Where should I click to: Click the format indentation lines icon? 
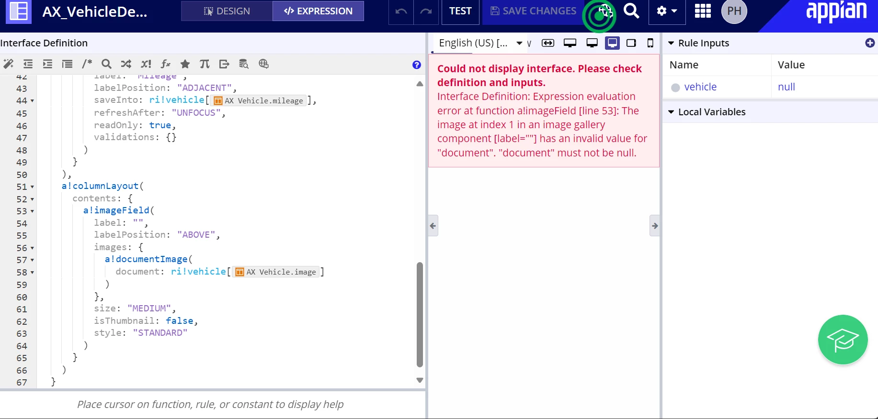pos(67,64)
